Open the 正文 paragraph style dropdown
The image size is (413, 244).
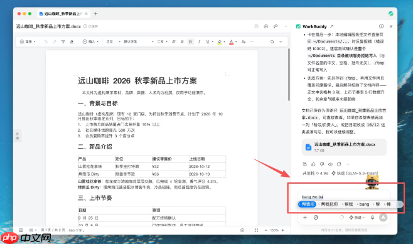(x=113, y=41)
